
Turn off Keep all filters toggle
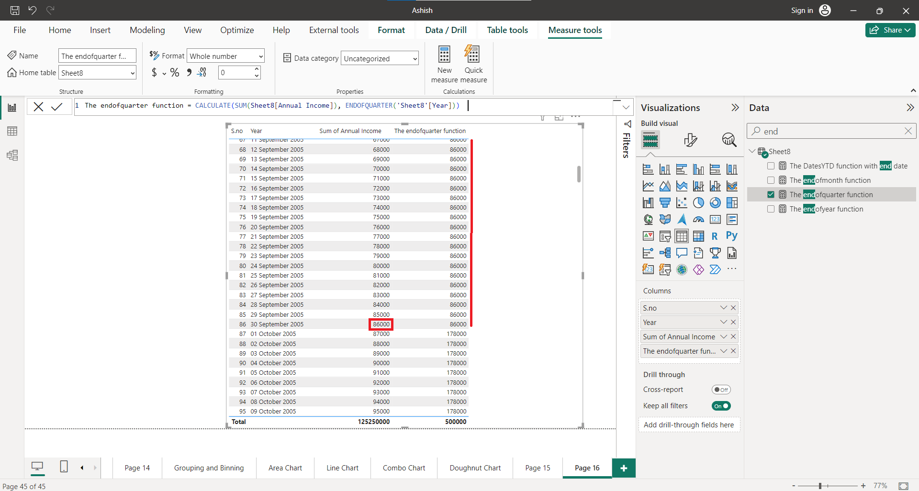(x=721, y=405)
